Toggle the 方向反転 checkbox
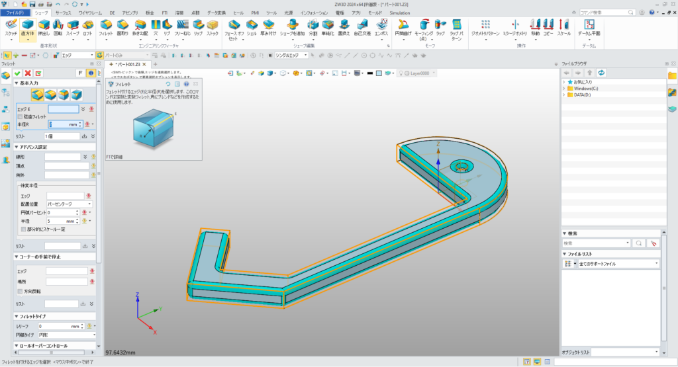 click(19, 291)
